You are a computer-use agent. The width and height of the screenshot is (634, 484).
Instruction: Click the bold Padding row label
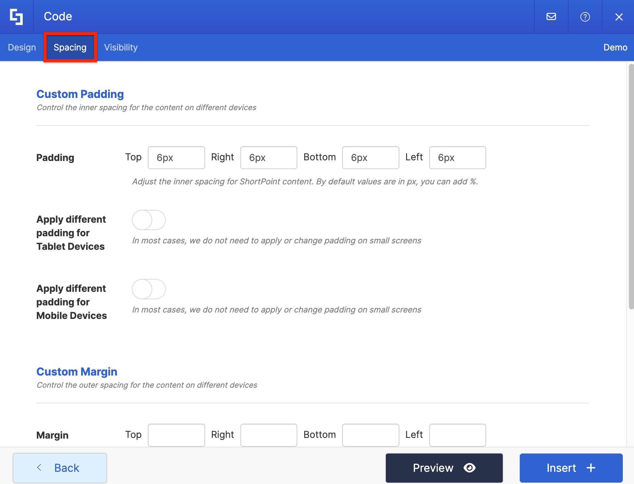click(x=55, y=158)
